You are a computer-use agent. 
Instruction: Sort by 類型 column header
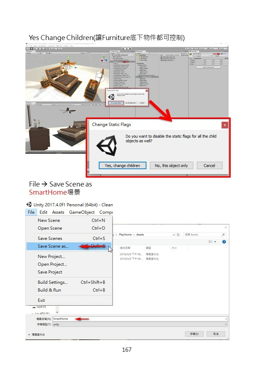click(149, 248)
